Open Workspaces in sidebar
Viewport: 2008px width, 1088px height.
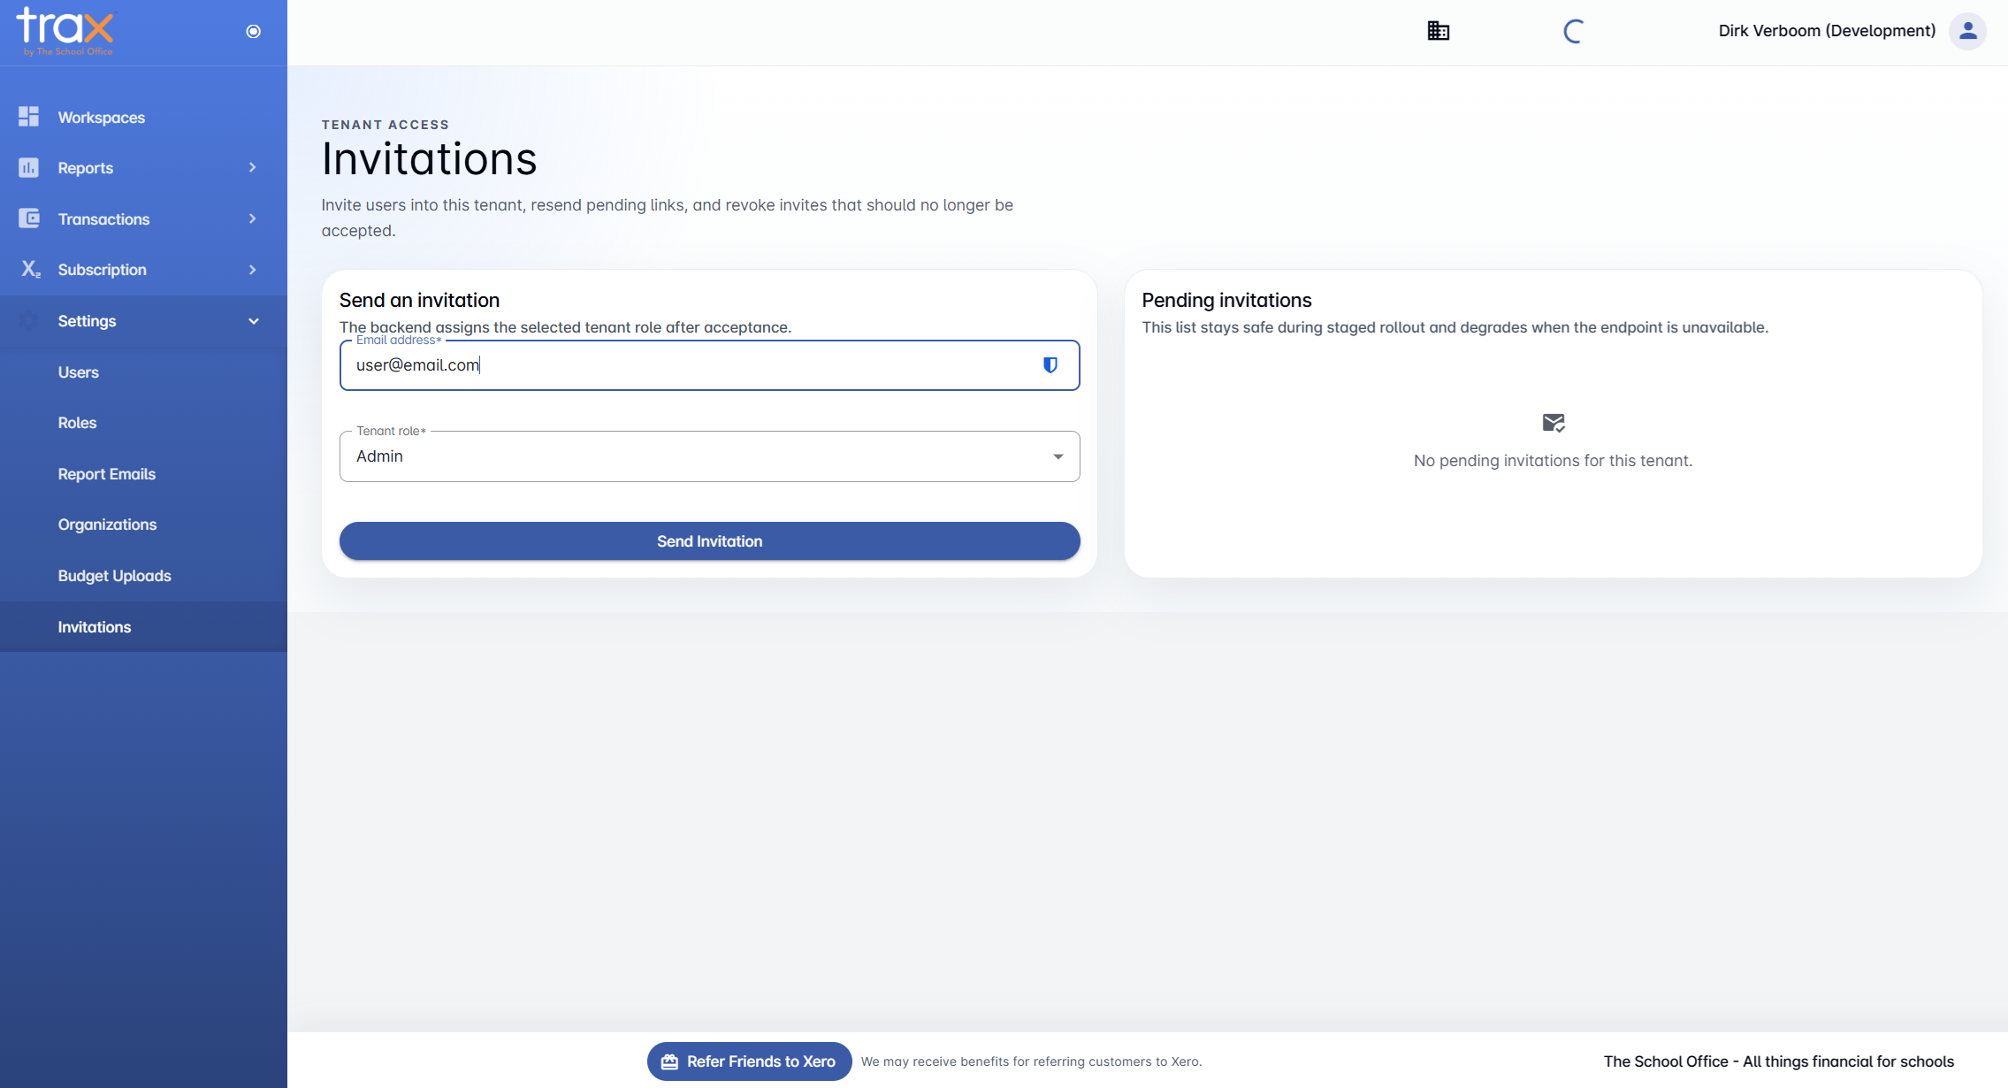(x=143, y=117)
